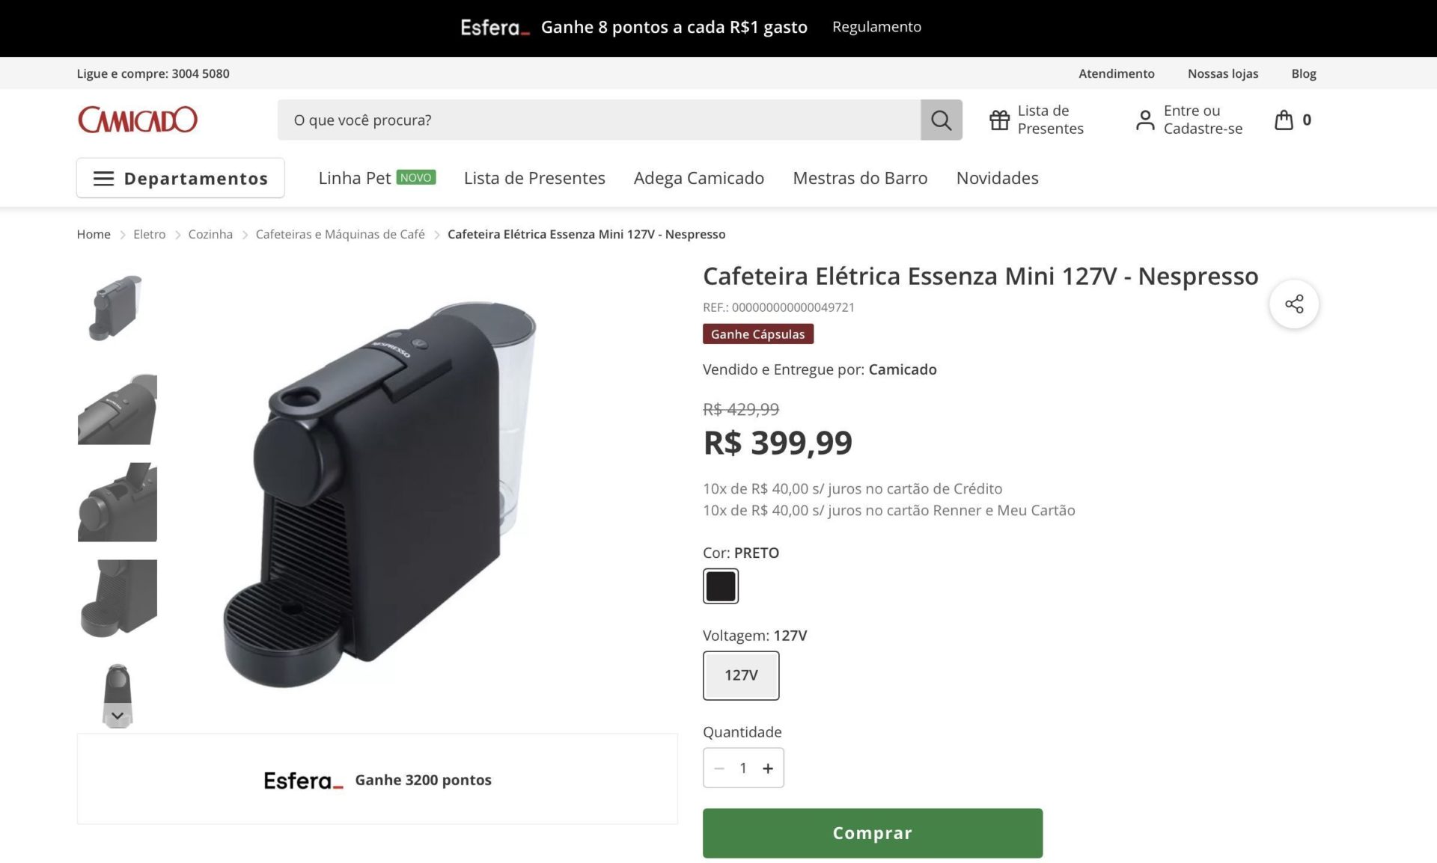Click the Camicado logo

(138, 120)
